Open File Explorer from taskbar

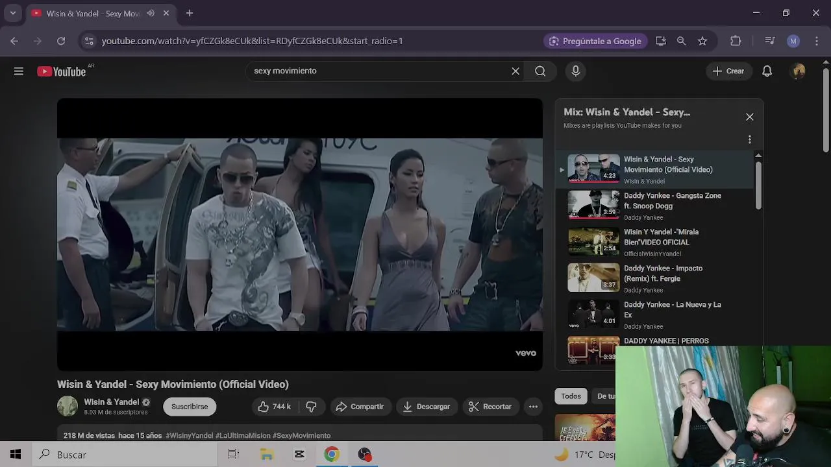tap(267, 455)
